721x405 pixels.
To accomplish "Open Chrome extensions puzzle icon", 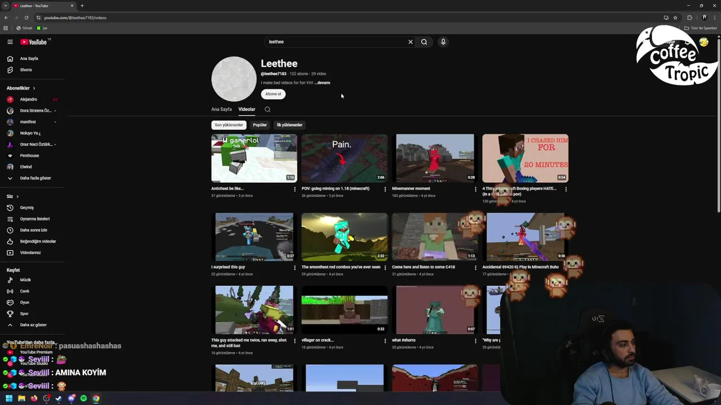I will [x=689, y=17].
